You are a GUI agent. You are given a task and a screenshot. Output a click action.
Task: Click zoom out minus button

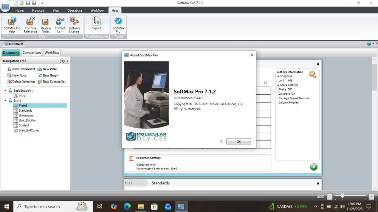coord(330,197)
